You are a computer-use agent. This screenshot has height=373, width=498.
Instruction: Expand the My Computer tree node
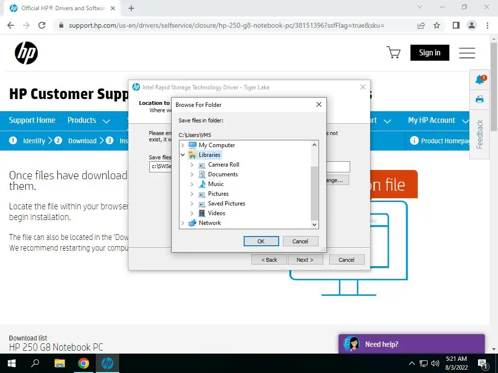click(x=183, y=145)
